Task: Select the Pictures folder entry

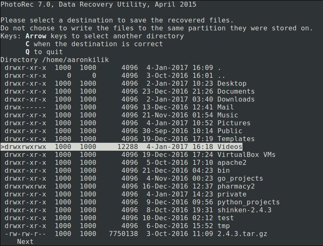Action: pyautogui.click(x=234, y=123)
